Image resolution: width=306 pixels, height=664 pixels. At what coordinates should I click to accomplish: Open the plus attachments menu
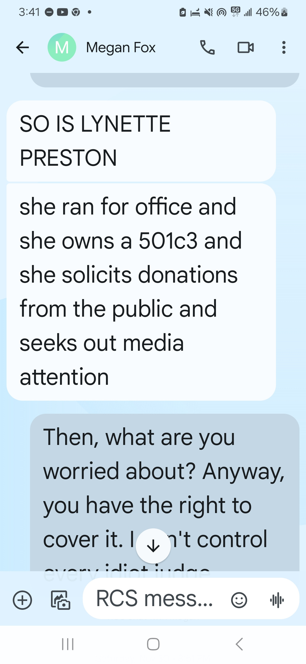tap(22, 600)
